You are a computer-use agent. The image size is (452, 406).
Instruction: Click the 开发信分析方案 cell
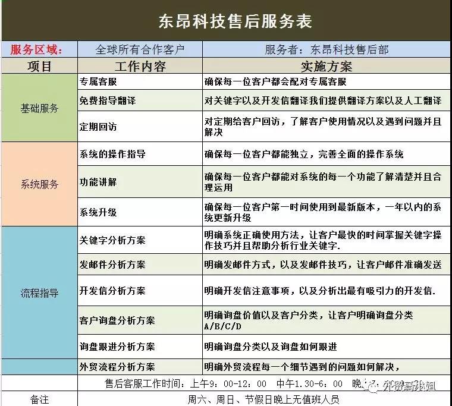(140, 291)
